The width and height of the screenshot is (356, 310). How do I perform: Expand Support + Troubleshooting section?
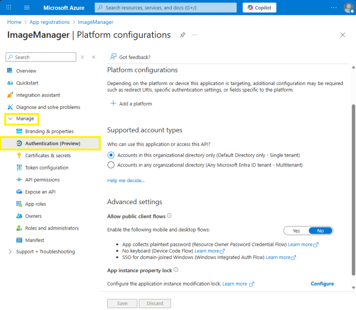(x=10, y=252)
